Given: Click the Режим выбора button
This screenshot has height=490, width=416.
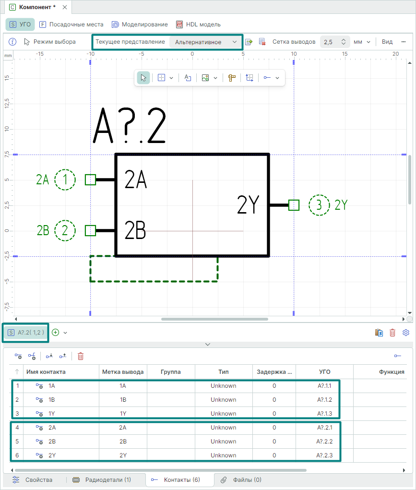Looking at the screenshot, I should click(50, 42).
